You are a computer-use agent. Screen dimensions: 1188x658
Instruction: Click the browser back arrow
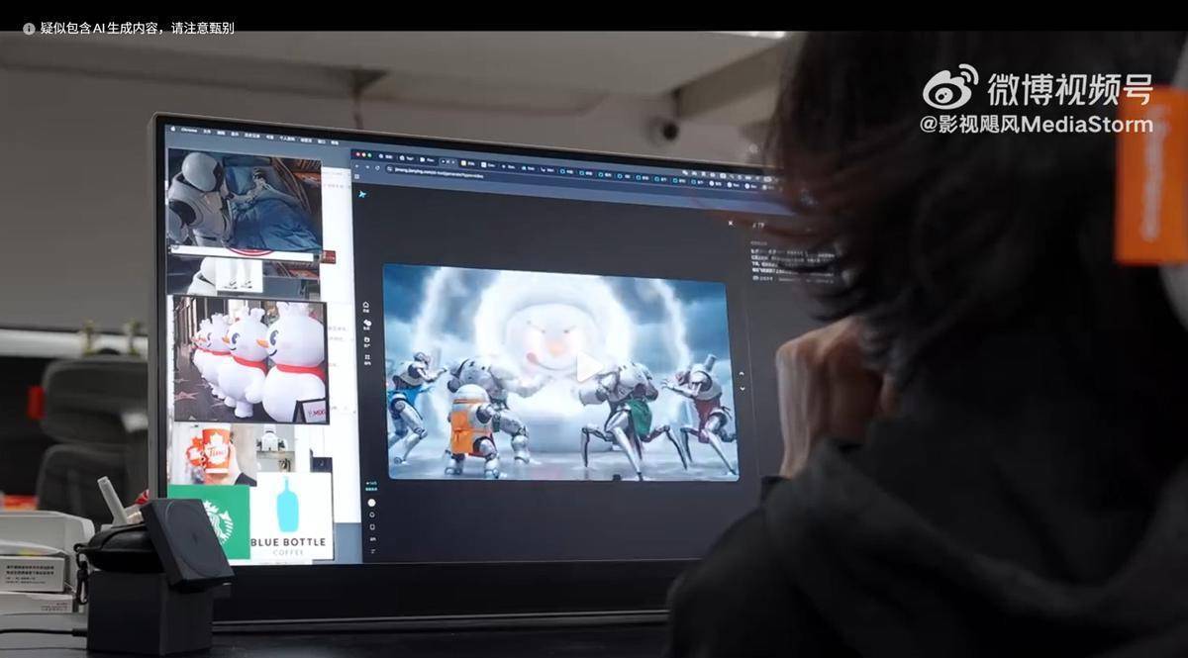click(357, 166)
